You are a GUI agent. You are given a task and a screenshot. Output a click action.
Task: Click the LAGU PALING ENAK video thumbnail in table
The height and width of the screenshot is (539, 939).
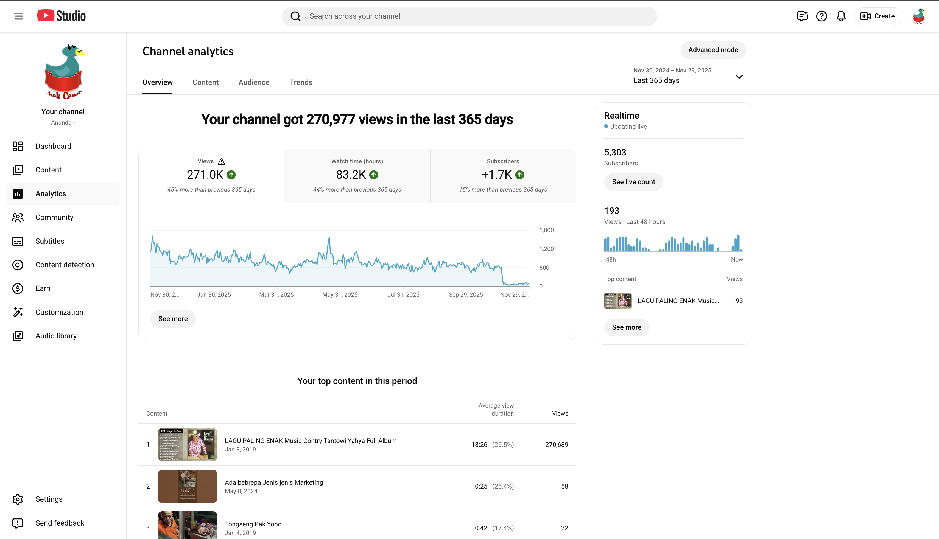[x=187, y=445]
